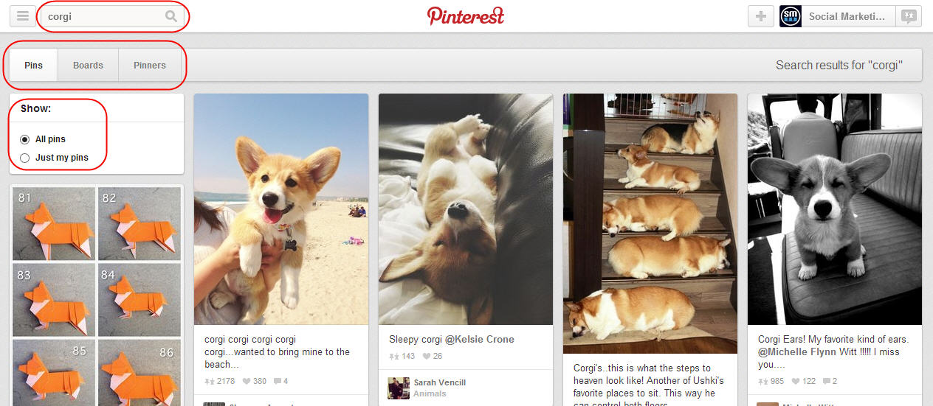Open the origami corgi number 81 thumbnail
933x406 pixels.
click(x=54, y=222)
